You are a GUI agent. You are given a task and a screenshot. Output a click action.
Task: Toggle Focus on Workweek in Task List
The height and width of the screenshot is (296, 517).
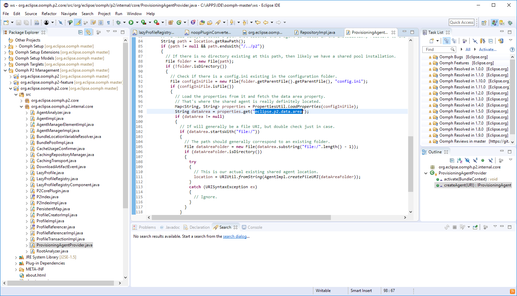[465, 41]
